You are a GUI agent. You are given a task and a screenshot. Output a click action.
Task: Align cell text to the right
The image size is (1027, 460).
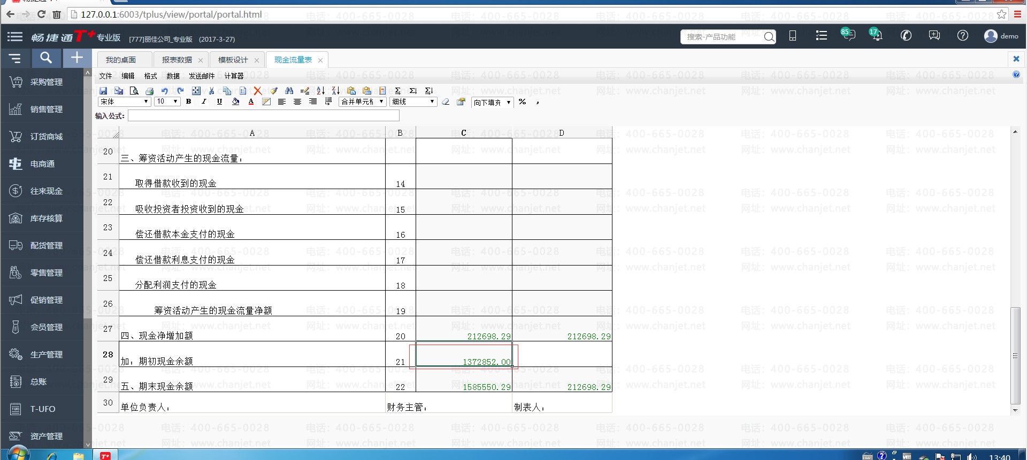(x=313, y=102)
